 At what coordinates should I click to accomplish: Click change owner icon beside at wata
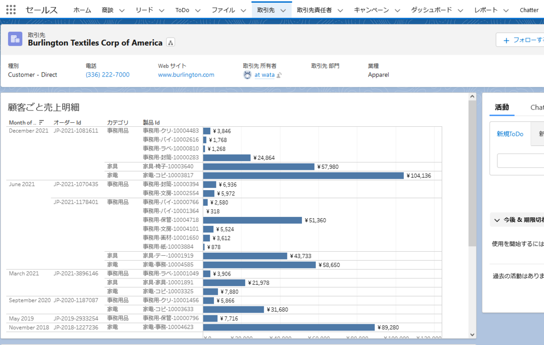279,75
